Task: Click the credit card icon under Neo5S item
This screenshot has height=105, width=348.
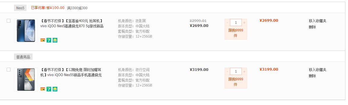Action: tap(42, 89)
